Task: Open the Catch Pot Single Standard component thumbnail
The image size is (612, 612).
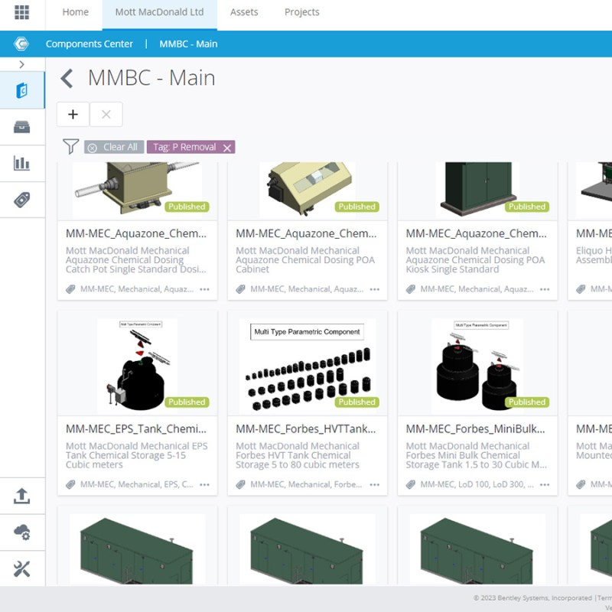Action: (138, 189)
